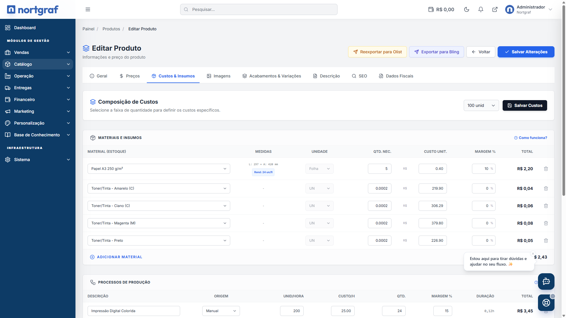Viewport: 566px width, 318px height.
Task: Click Toner Magenta unit cost 379.80
Action: (433, 223)
